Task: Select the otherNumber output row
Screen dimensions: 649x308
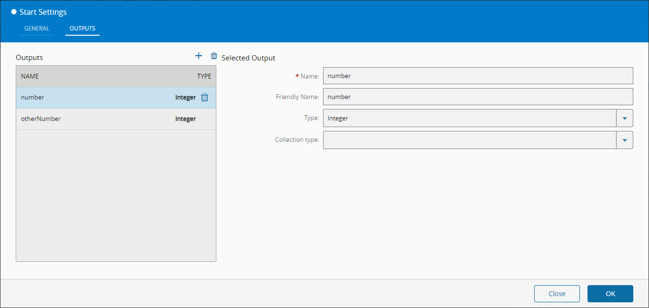Action: tap(95, 119)
